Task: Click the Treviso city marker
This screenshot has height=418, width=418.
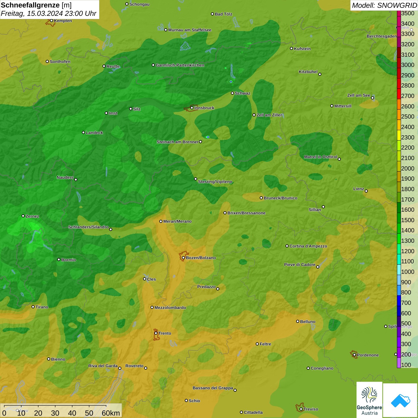Action: pos(301,409)
